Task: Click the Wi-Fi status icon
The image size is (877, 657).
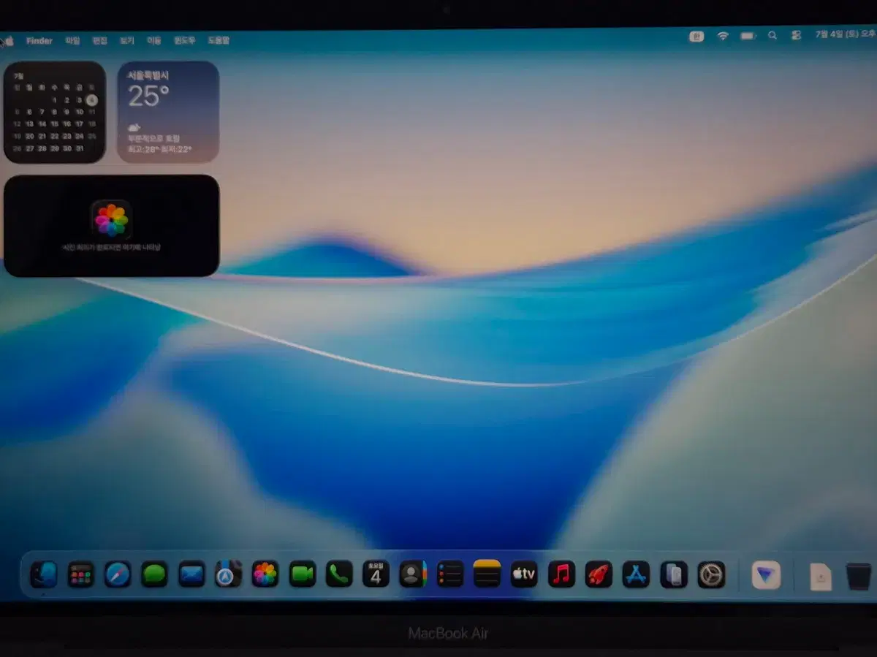Action: coord(723,36)
